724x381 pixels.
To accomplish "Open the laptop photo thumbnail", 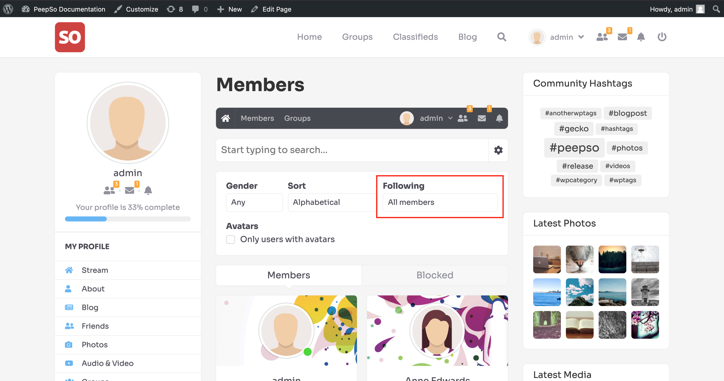I will click(x=547, y=259).
